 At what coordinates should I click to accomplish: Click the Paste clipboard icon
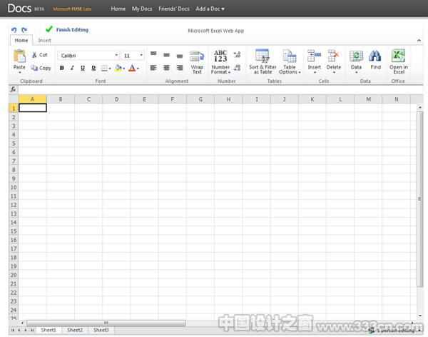(19, 56)
